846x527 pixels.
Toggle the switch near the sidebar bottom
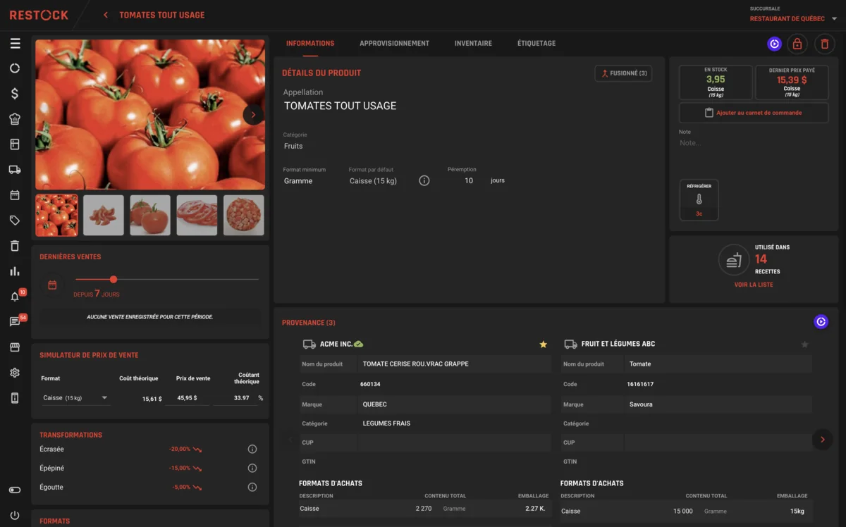coord(15,490)
